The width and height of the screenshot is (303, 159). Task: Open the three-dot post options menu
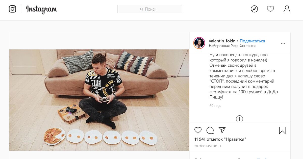tap(283, 43)
